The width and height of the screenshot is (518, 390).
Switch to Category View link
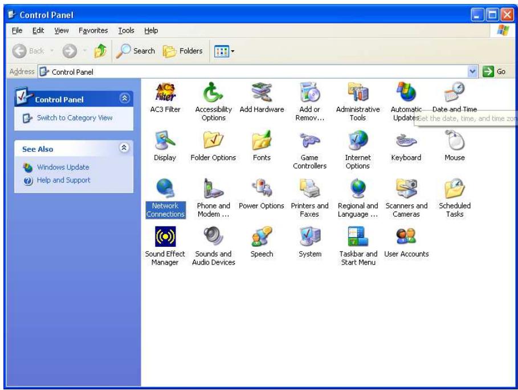click(75, 117)
